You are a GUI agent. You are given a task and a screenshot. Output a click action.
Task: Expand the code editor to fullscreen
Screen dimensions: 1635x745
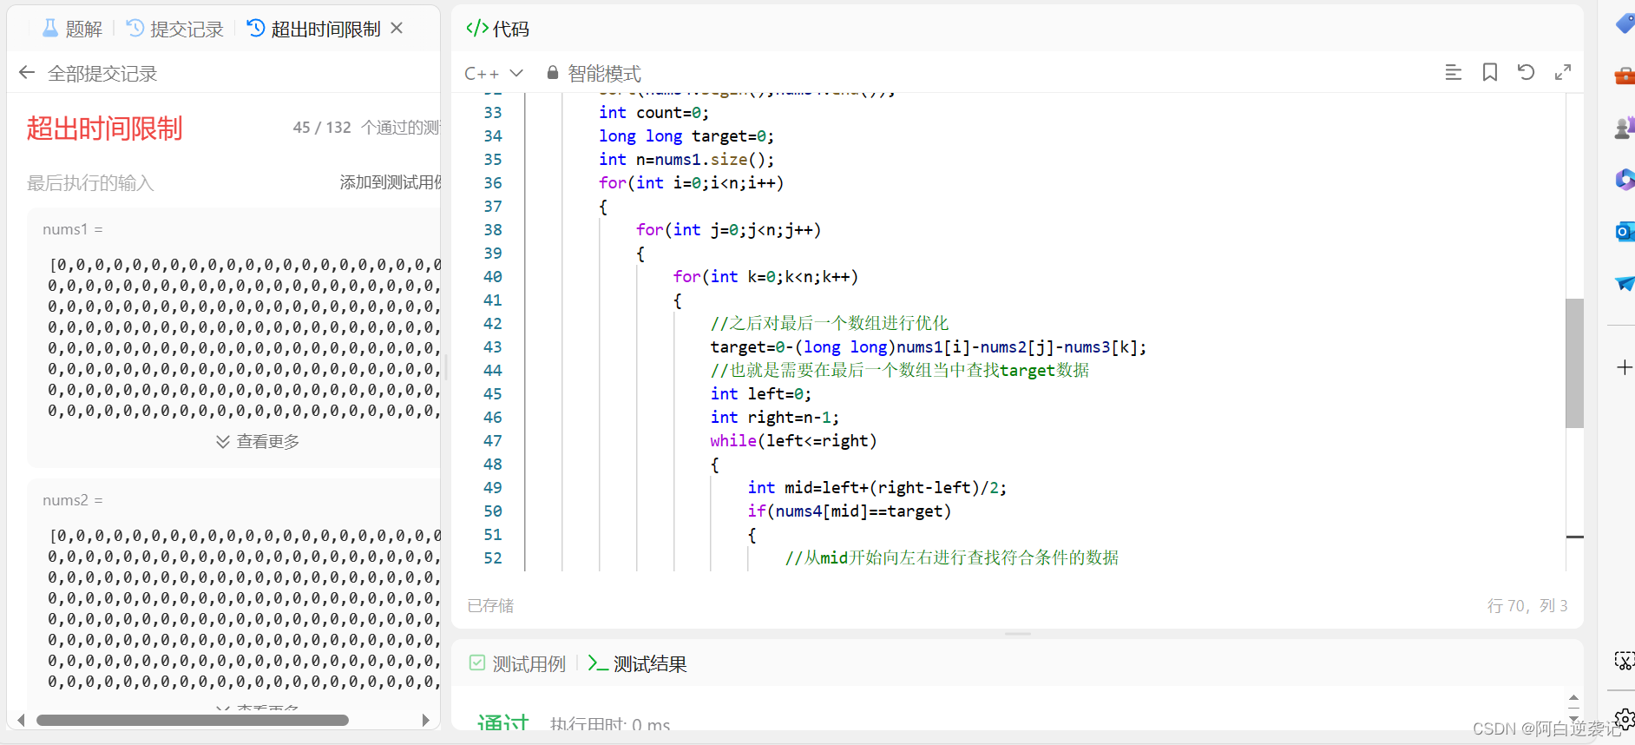tap(1563, 73)
